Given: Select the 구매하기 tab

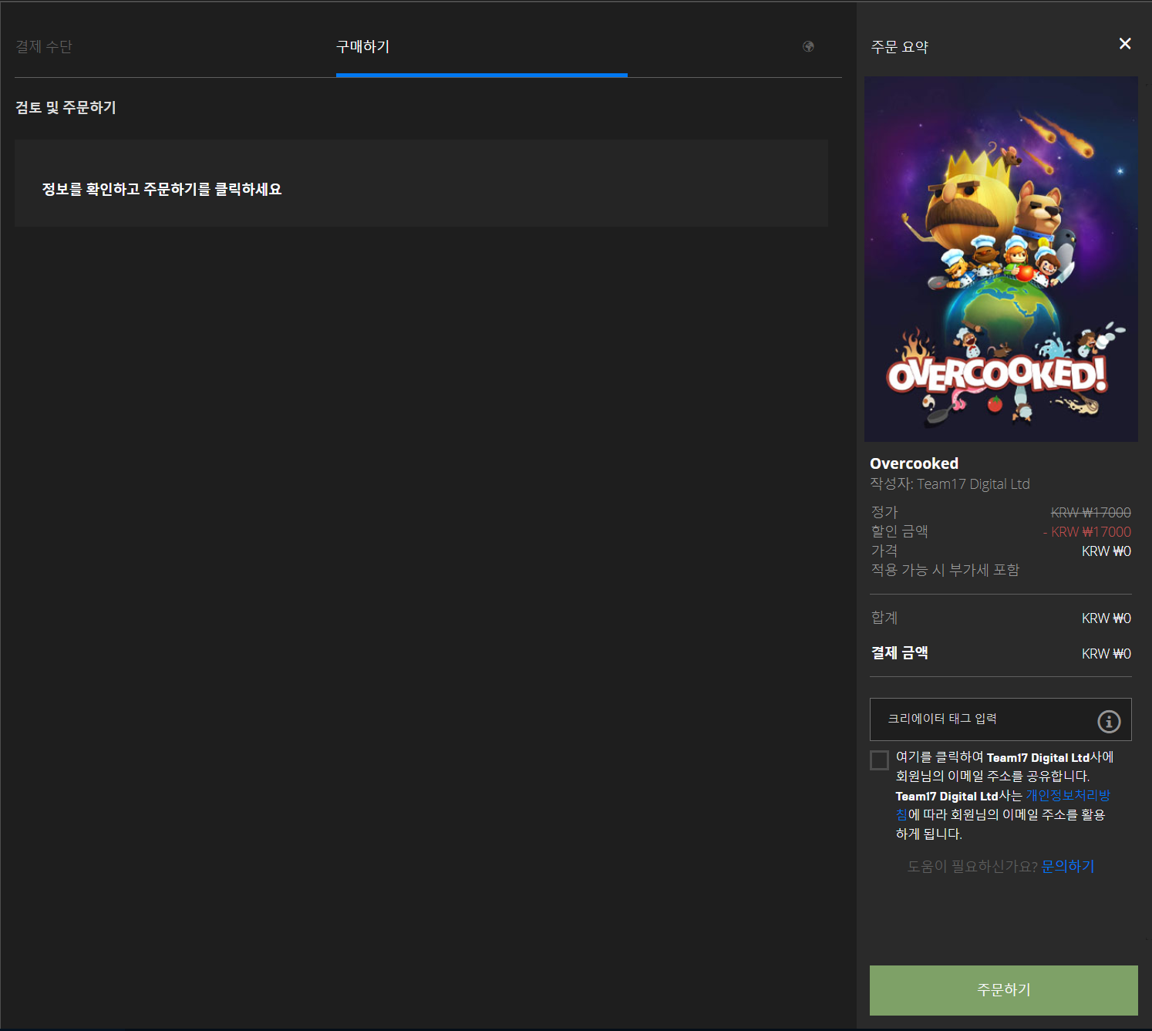Looking at the screenshot, I should pos(362,46).
